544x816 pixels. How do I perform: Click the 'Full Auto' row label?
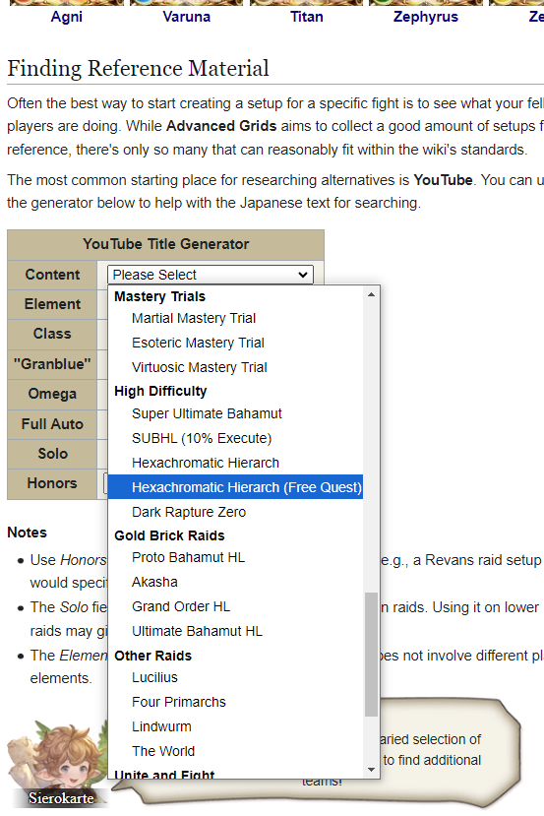[x=52, y=423]
